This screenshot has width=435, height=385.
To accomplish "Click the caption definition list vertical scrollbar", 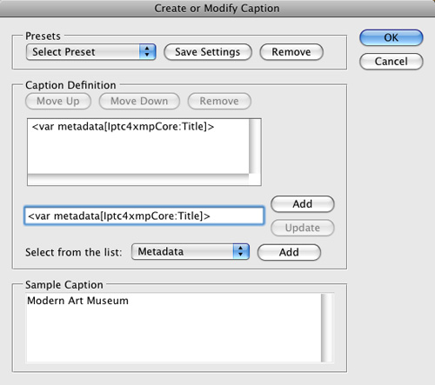I will (x=254, y=146).
